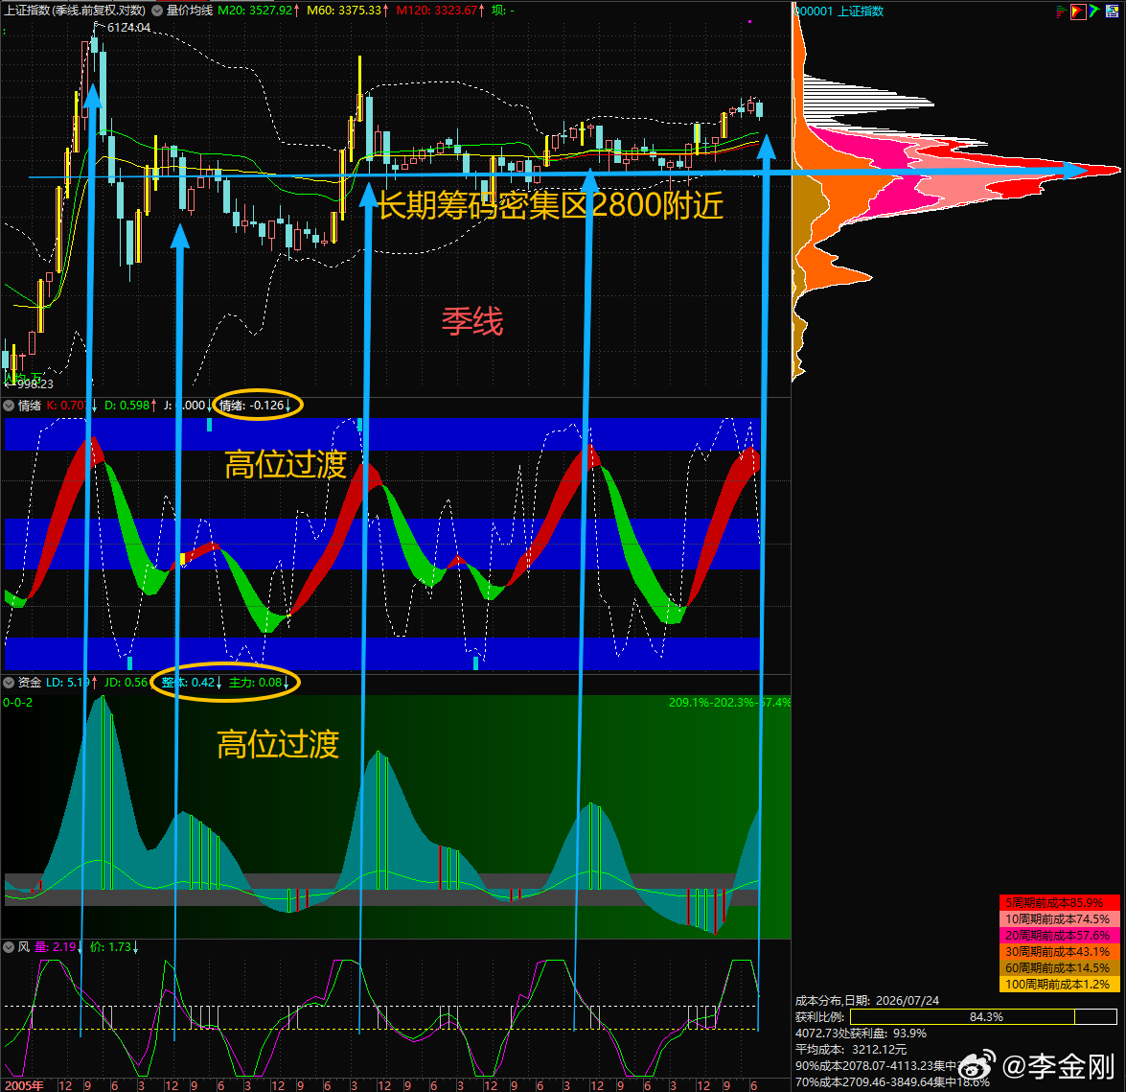Toggle the 5周期前成本 red legend entry
1126x1092 pixels.
pyautogui.click(x=1059, y=903)
